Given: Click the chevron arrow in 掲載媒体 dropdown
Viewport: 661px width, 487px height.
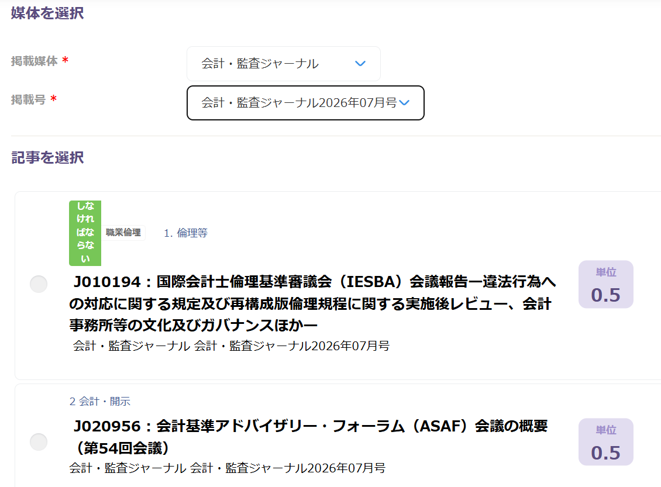Looking at the screenshot, I should [360, 64].
